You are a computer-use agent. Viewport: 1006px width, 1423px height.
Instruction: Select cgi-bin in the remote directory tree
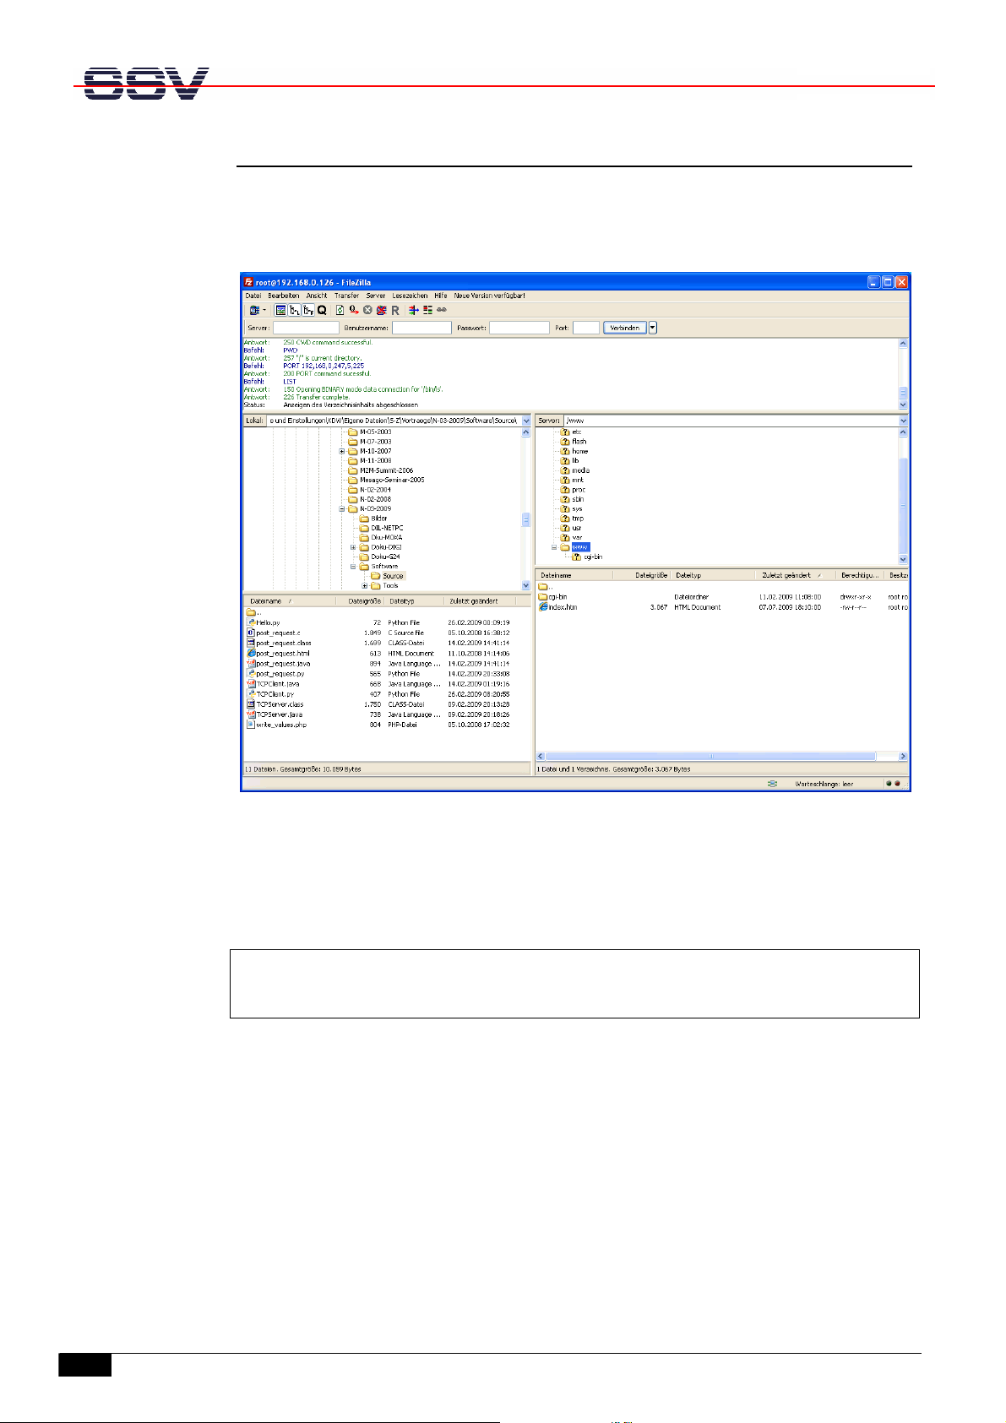click(x=593, y=557)
